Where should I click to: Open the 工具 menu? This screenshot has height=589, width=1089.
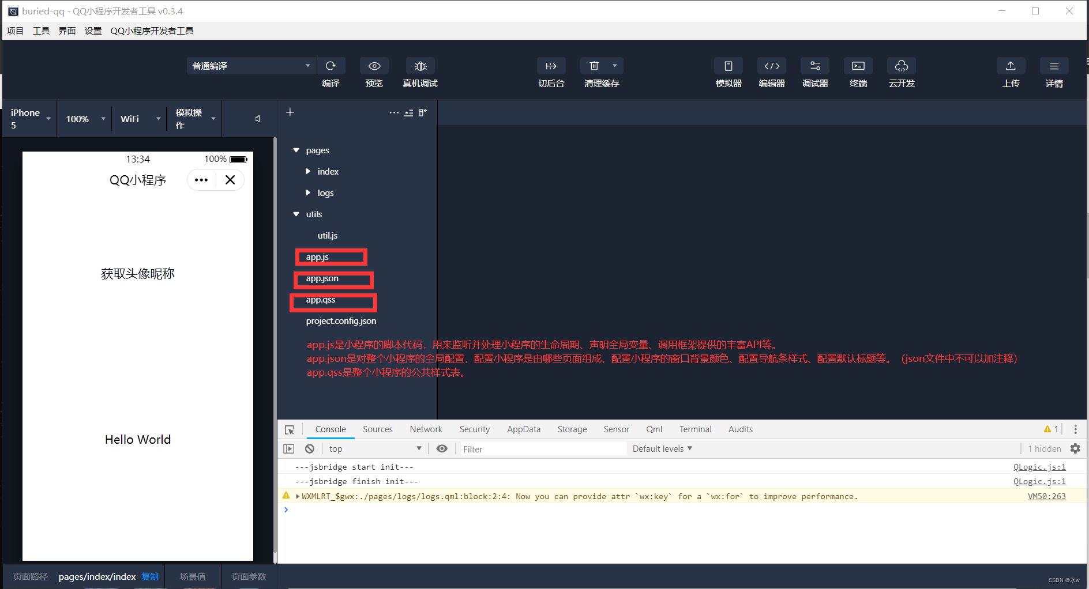point(41,31)
